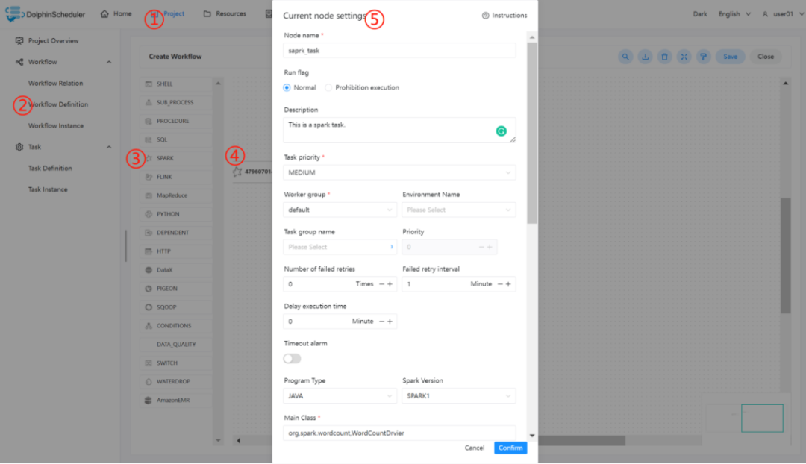Open the Task priority dropdown

399,172
